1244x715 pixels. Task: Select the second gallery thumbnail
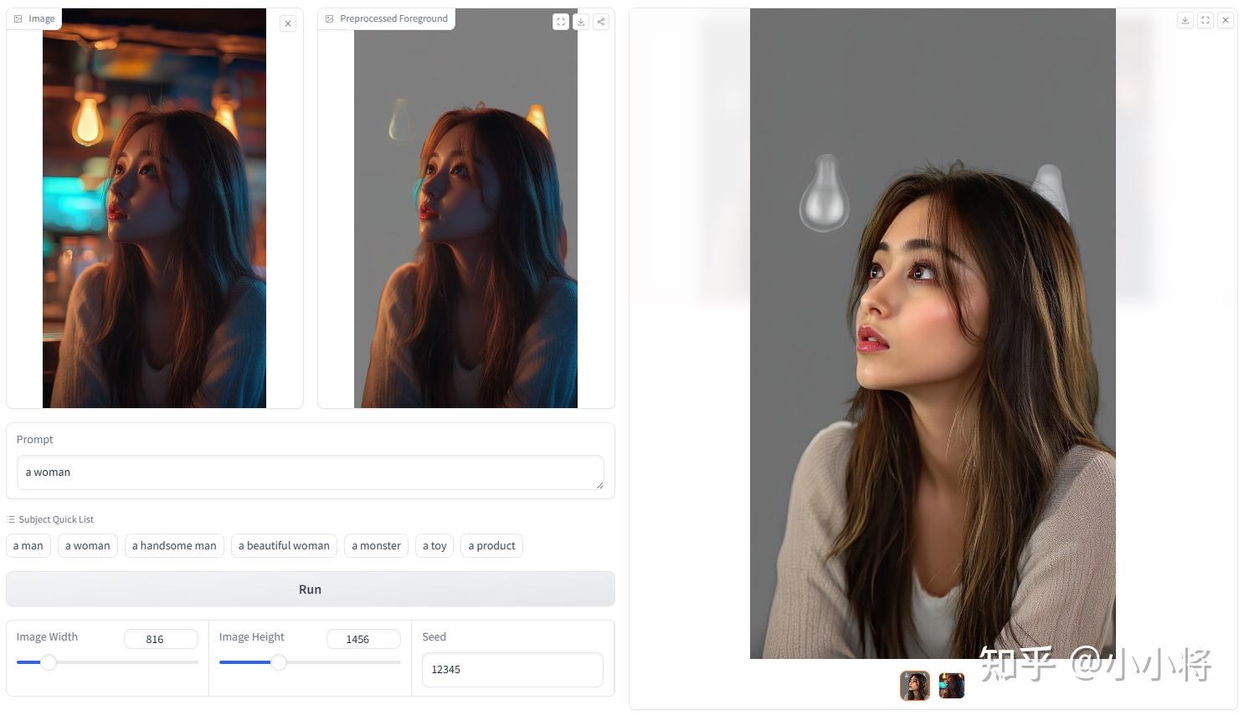click(952, 686)
